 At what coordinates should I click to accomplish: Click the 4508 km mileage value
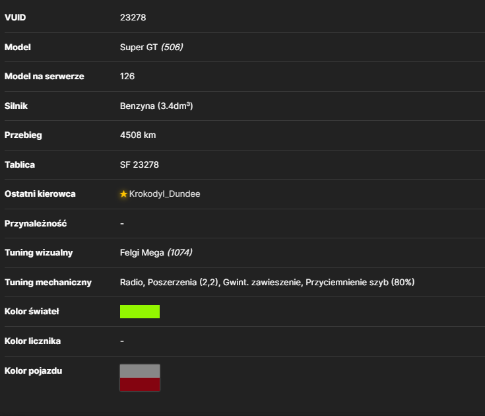coord(138,135)
